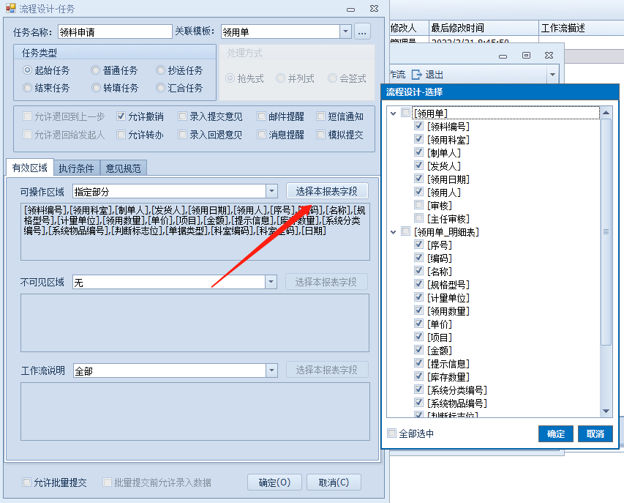Image resolution: width=624 pixels, height=503 pixels.
Task: Click the scroll-down arrow in the field tree
Action: pyautogui.click(x=605, y=411)
